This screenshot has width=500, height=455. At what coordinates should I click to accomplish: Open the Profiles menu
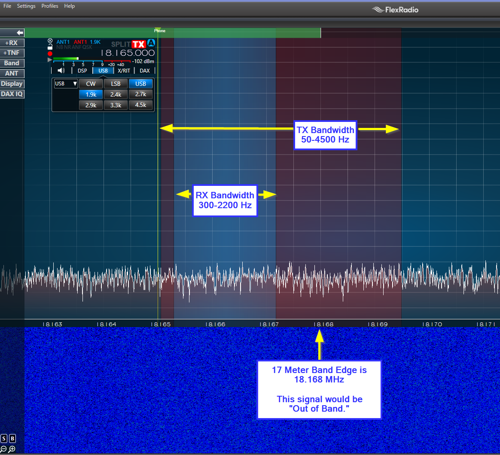pyautogui.click(x=50, y=6)
